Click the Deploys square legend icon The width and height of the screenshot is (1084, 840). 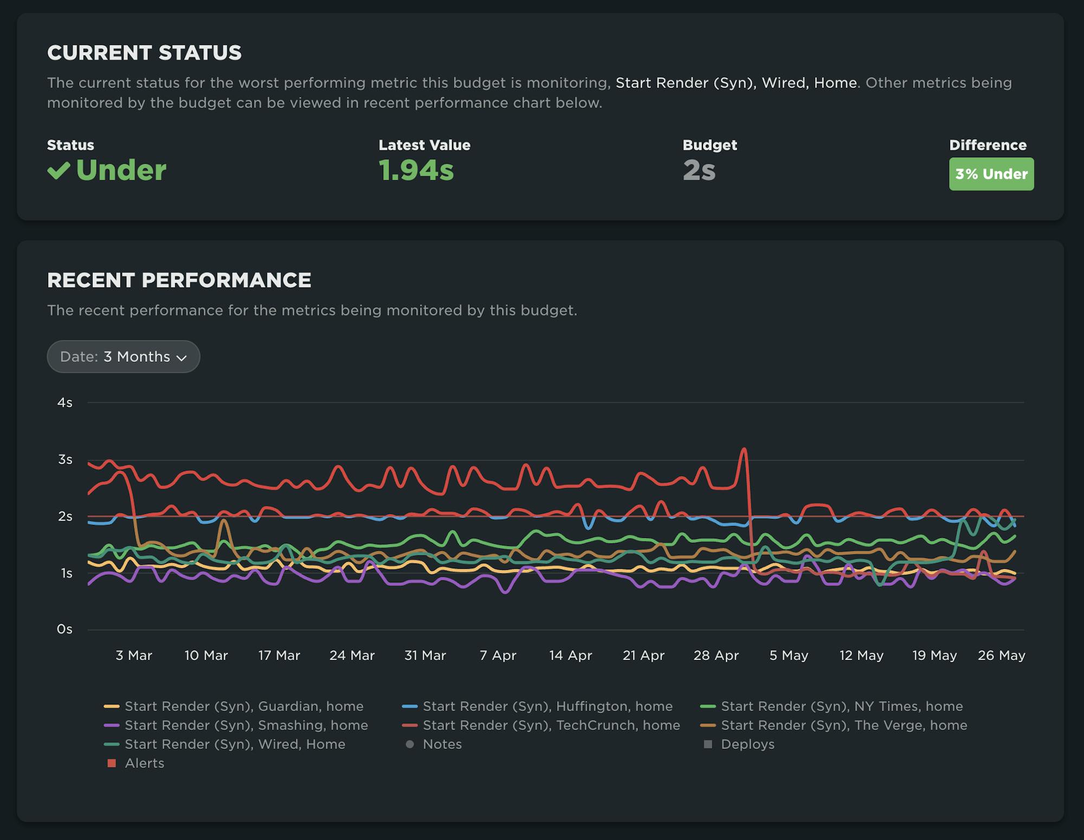708,745
